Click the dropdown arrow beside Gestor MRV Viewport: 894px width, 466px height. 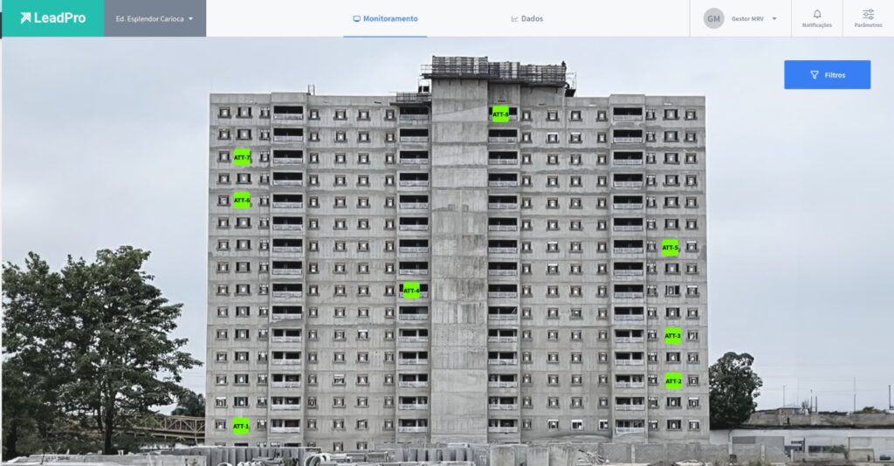coord(774,18)
